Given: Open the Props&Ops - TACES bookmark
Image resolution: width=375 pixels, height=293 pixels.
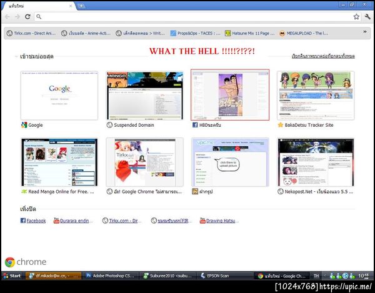Looking at the screenshot, I should point(195,33).
